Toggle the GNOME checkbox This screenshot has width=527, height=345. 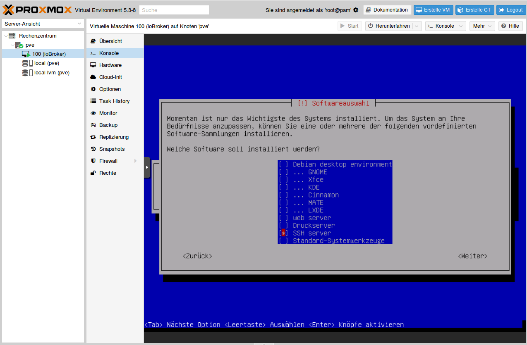[283, 172]
